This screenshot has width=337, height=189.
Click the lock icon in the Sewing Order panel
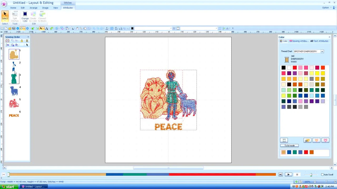(x=22, y=41)
